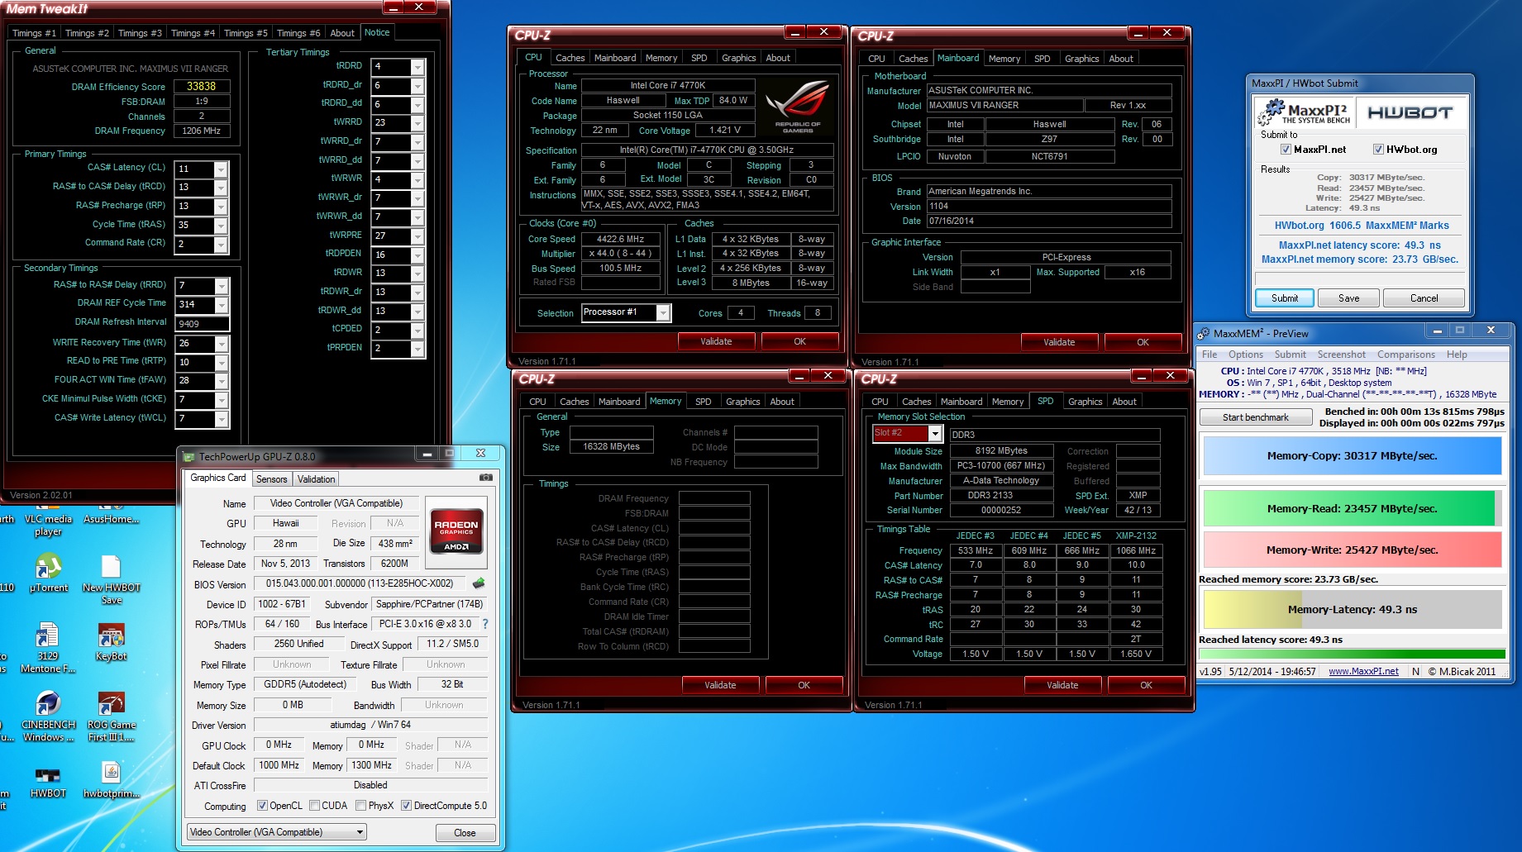Open the tWRWR tertiary timing dropdown

417,179
